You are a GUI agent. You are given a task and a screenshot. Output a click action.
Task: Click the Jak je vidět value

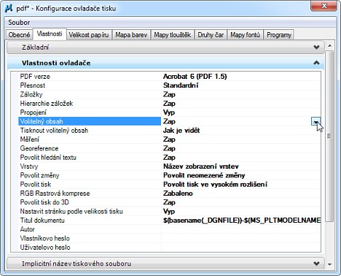181,131
